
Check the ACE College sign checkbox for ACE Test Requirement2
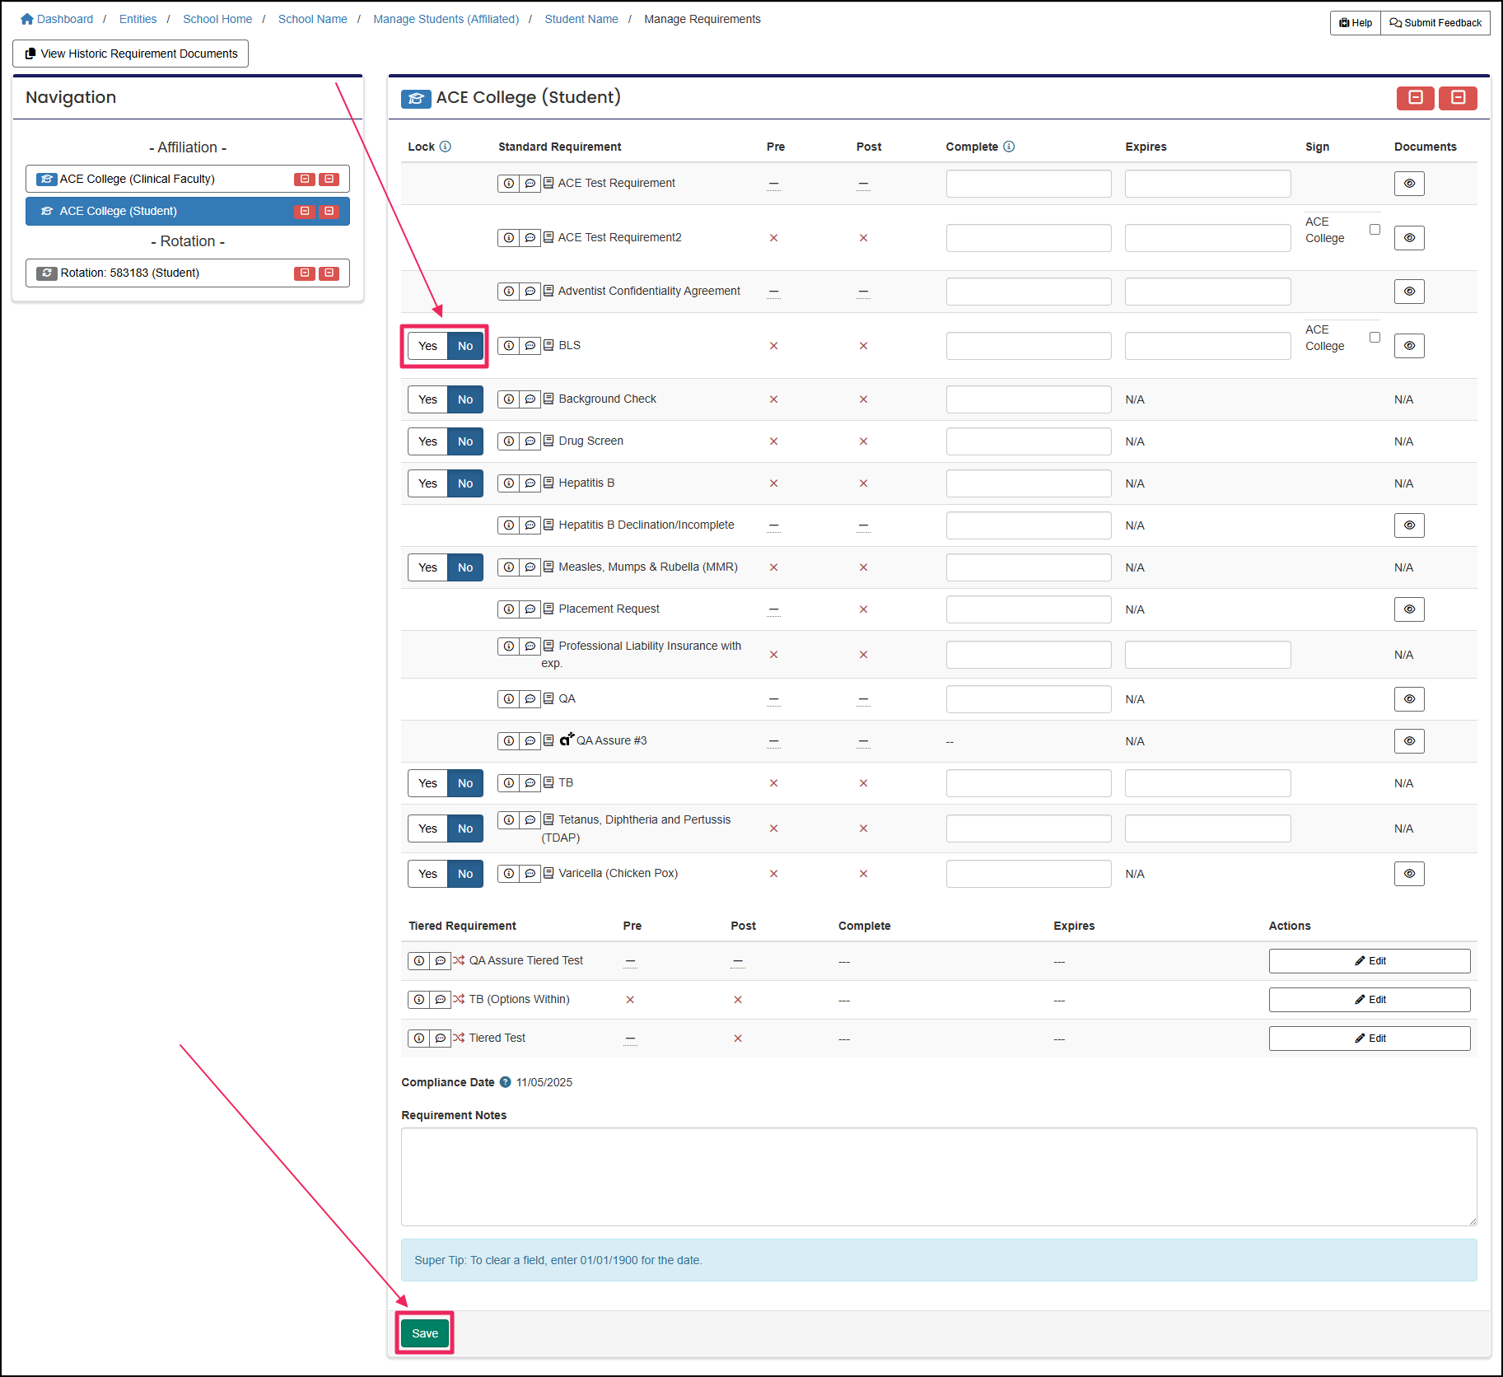pyautogui.click(x=1375, y=230)
